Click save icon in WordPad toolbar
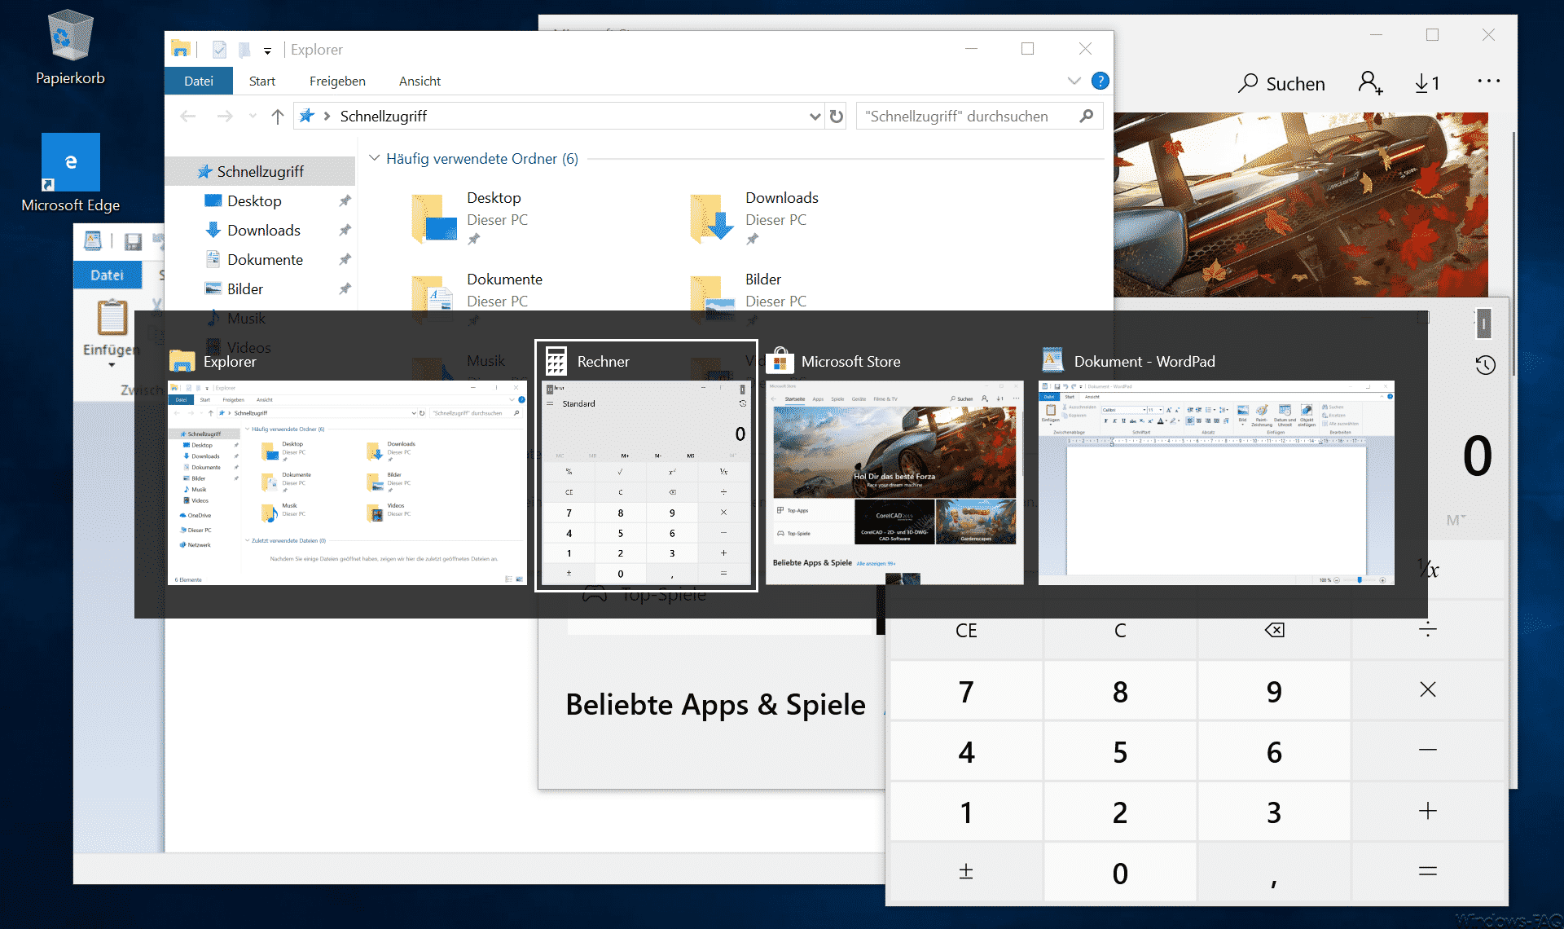The height and width of the screenshot is (929, 1564). (133, 241)
